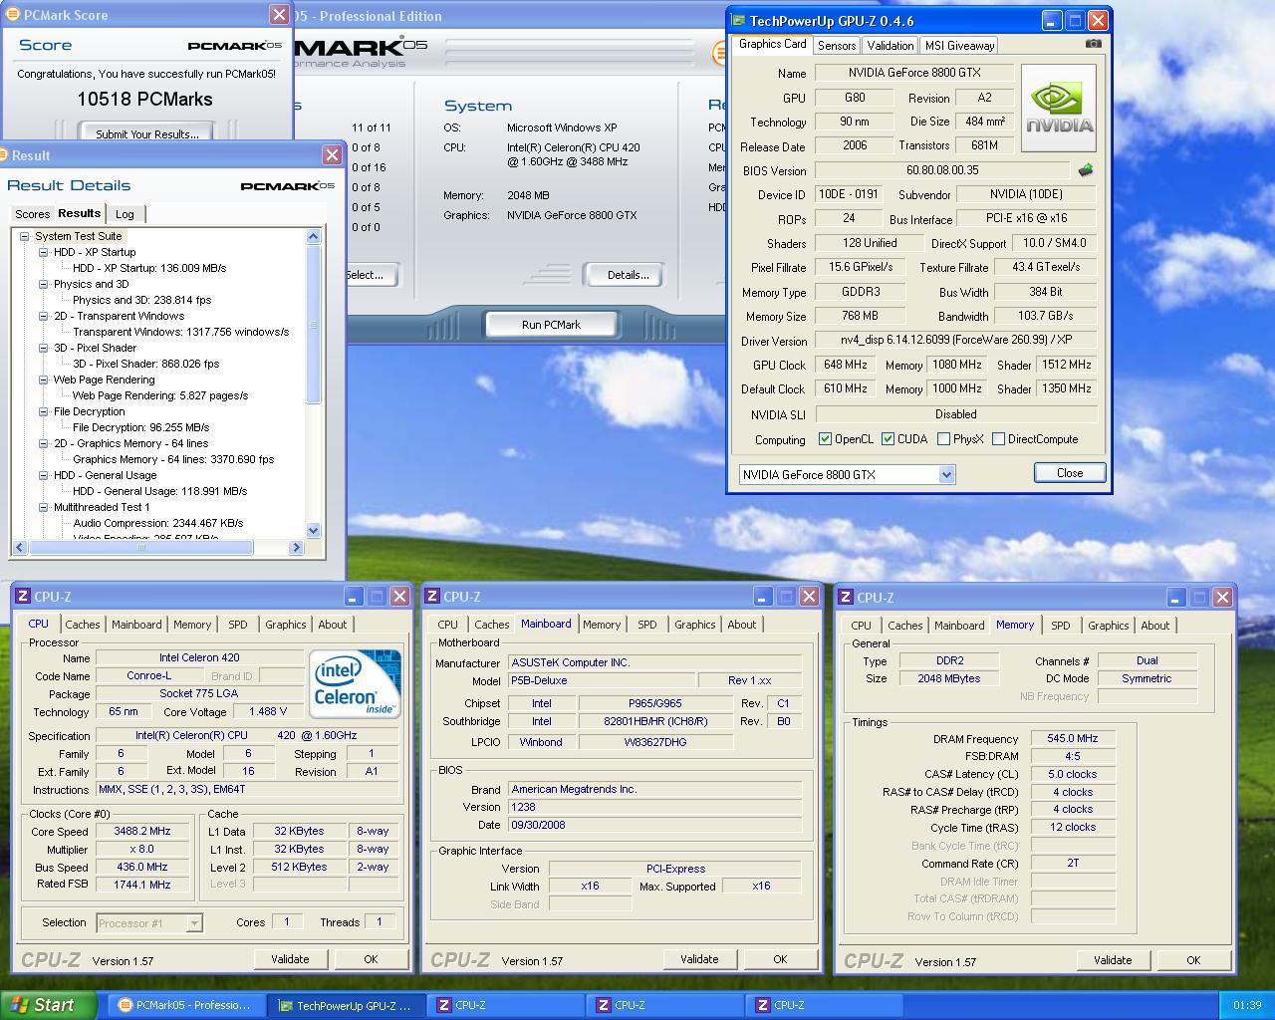The height and width of the screenshot is (1020, 1275).
Task: Open Graphics tab in CPU-Z Mainboard window
Action: [694, 625]
